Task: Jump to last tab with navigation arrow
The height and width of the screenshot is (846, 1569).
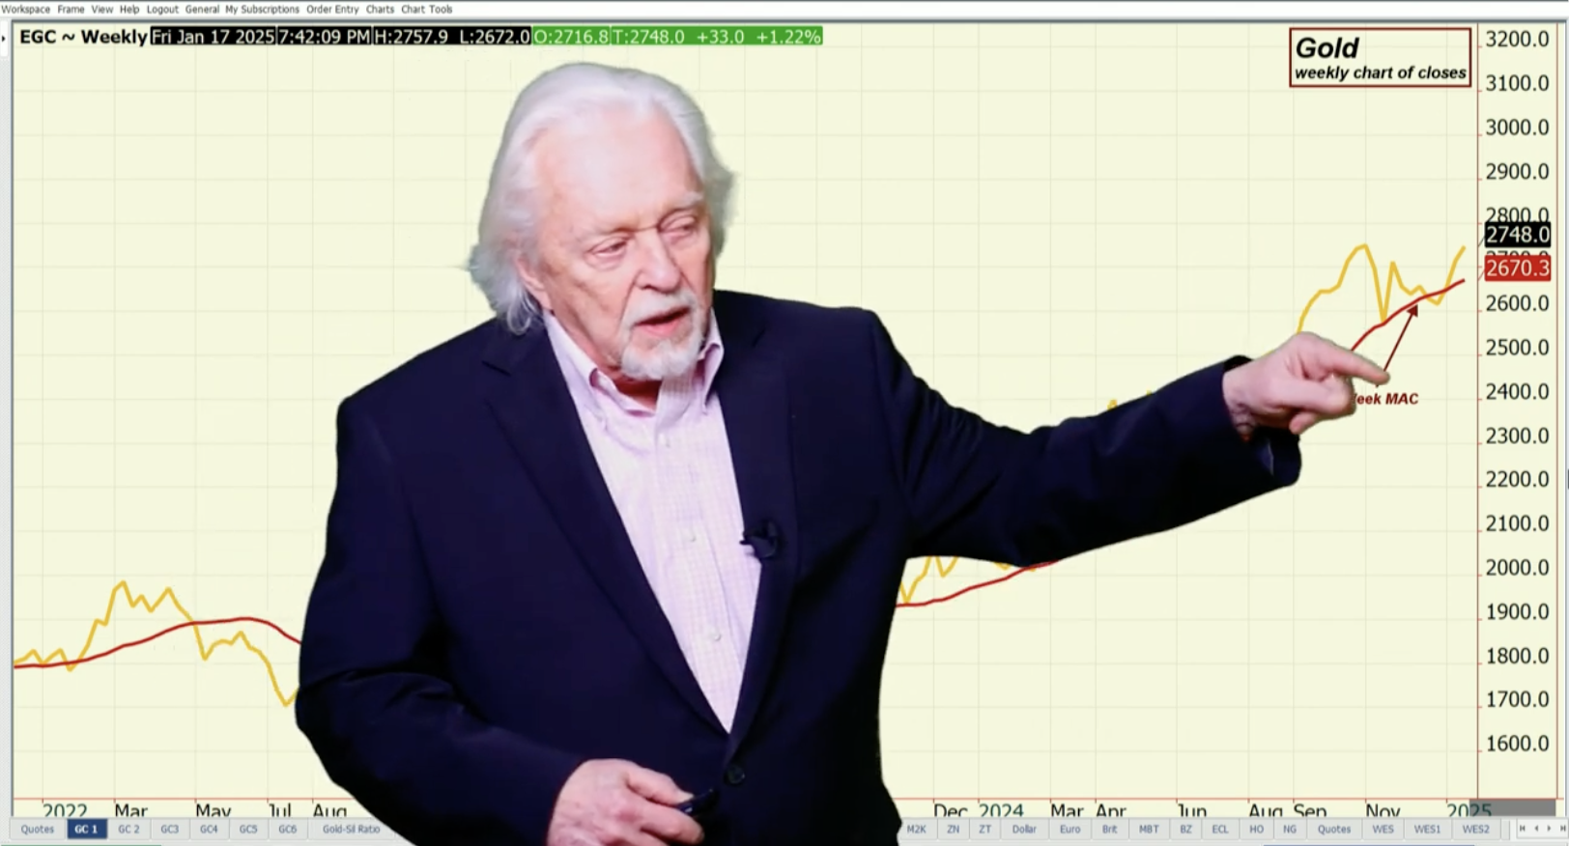Action: point(1562,829)
